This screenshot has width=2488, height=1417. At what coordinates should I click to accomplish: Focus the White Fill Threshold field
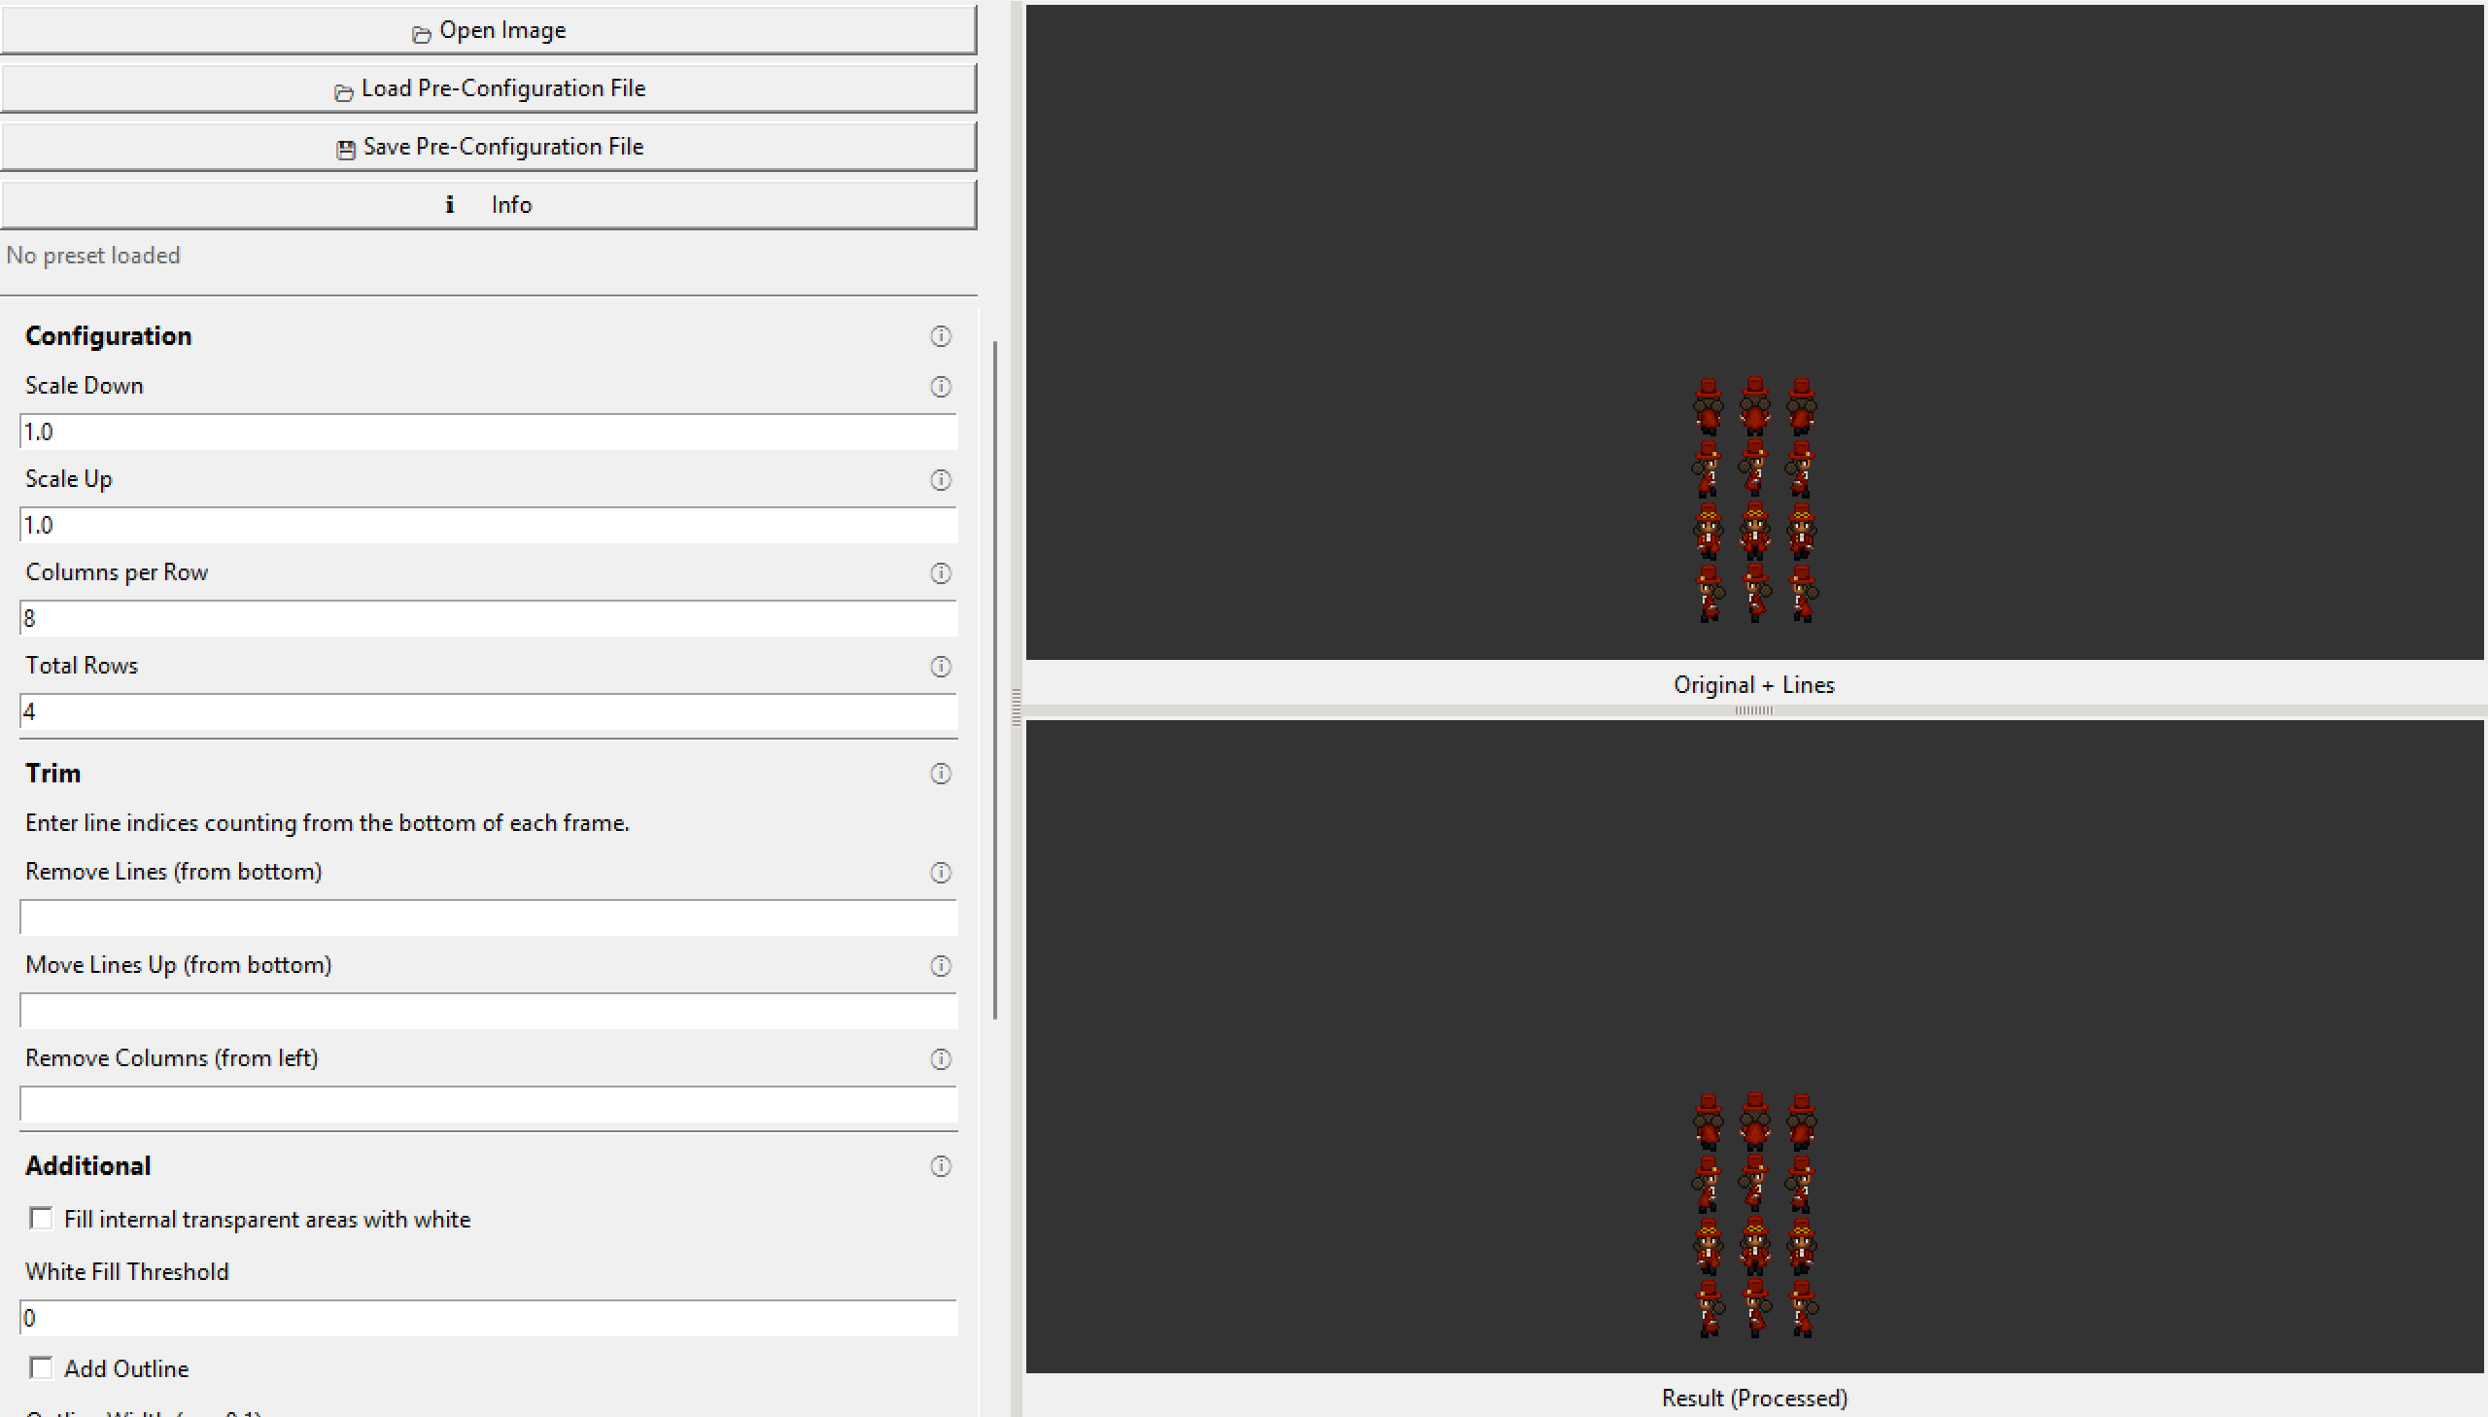[489, 1319]
